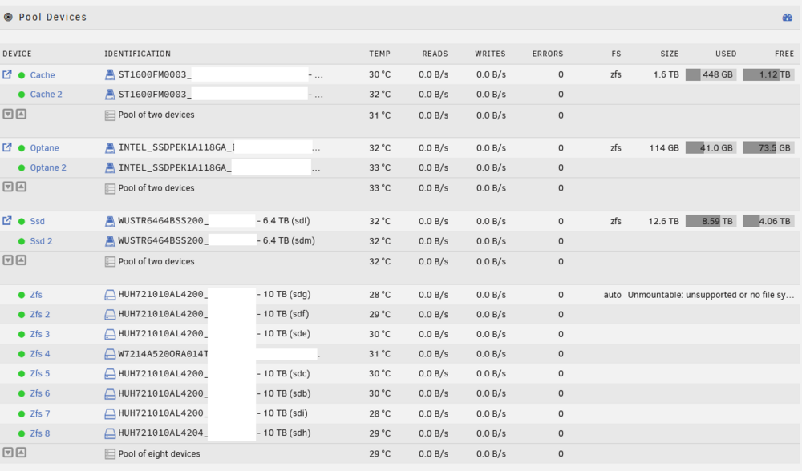Click the drive icon for Zfs 5 (sdc)
The width and height of the screenshot is (802, 471).
coord(110,374)
